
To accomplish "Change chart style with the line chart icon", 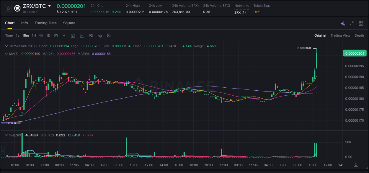I will (82, 35).
